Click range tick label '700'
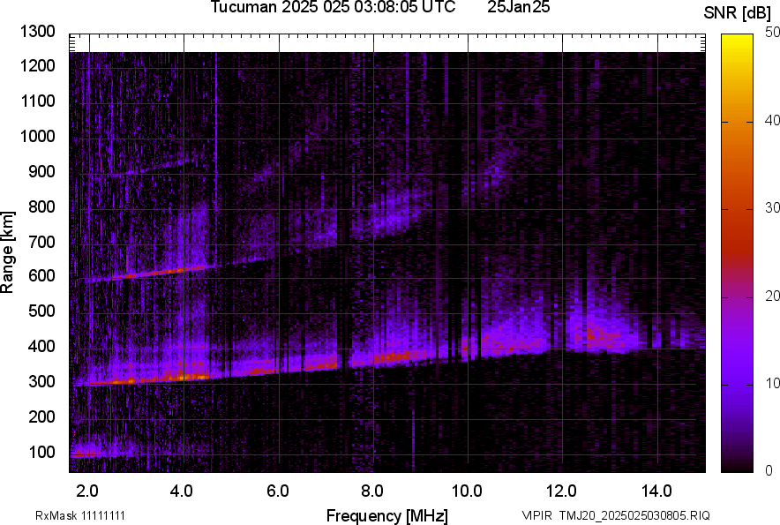The image size is (780, 525). 41,242
